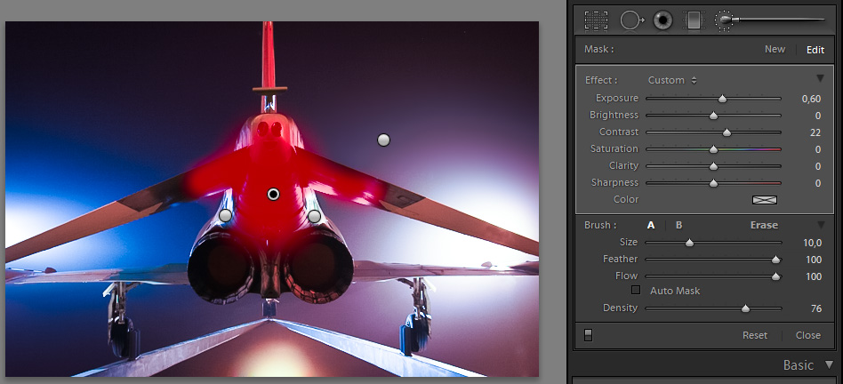The image size is (843, 384).
Task: Enable the Auto Mask checkbox
Action: tap(635, 291)
